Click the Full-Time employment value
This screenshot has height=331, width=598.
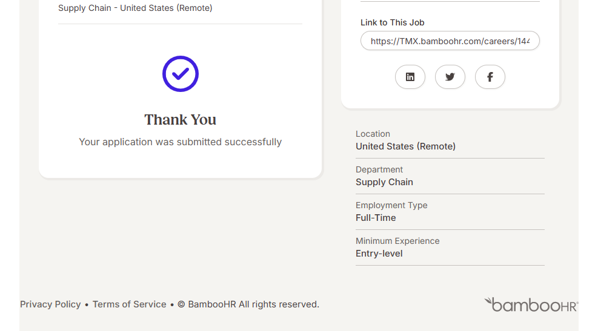376,218
